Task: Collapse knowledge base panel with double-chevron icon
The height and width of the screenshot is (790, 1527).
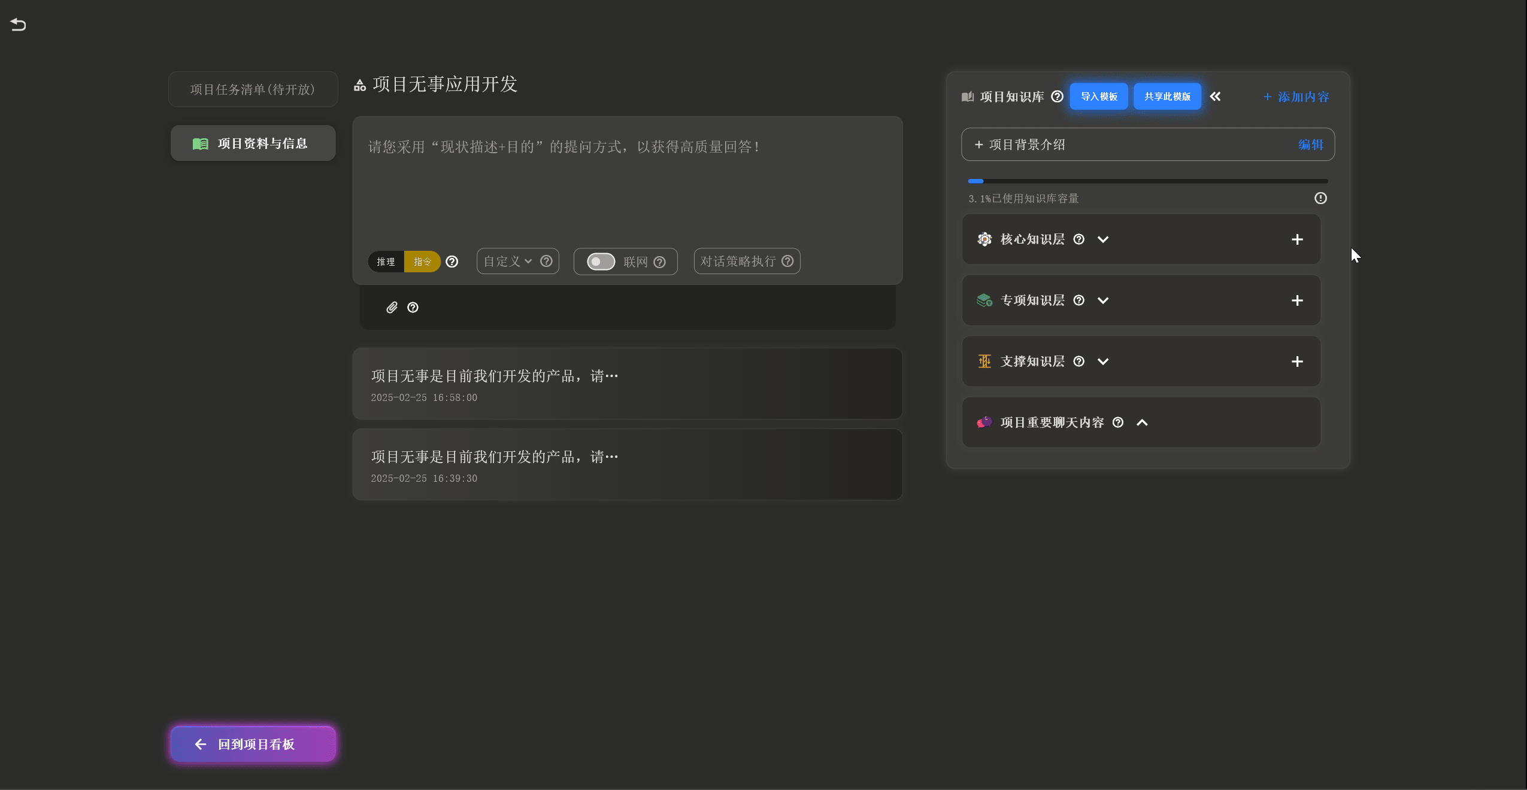Action: [x=1215, y=96]
